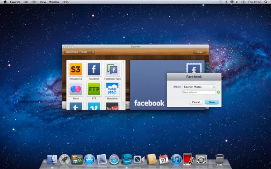This screenshot has width=271, height=169.
Task: Launch Safari from the Dock
Action: [114, 160]
